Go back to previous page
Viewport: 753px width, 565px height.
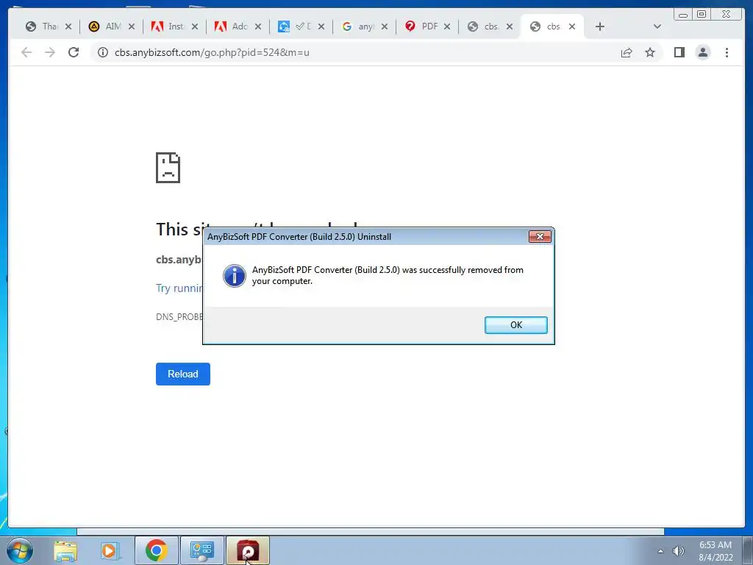coord(26,52)
